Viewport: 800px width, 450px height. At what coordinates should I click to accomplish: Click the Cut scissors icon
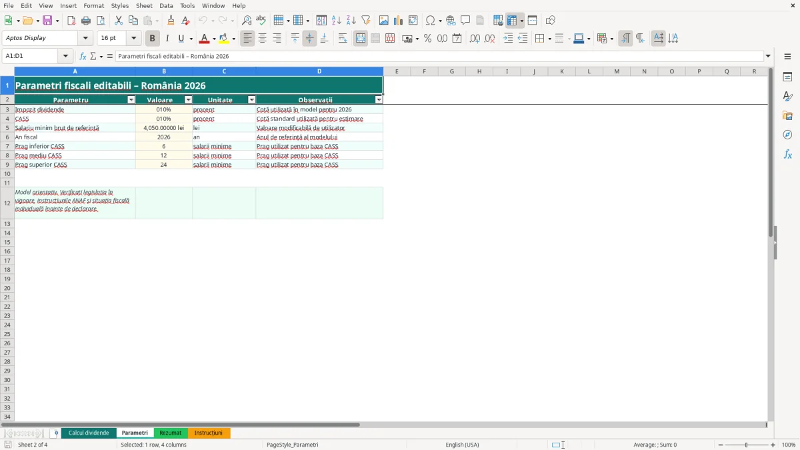119,21
